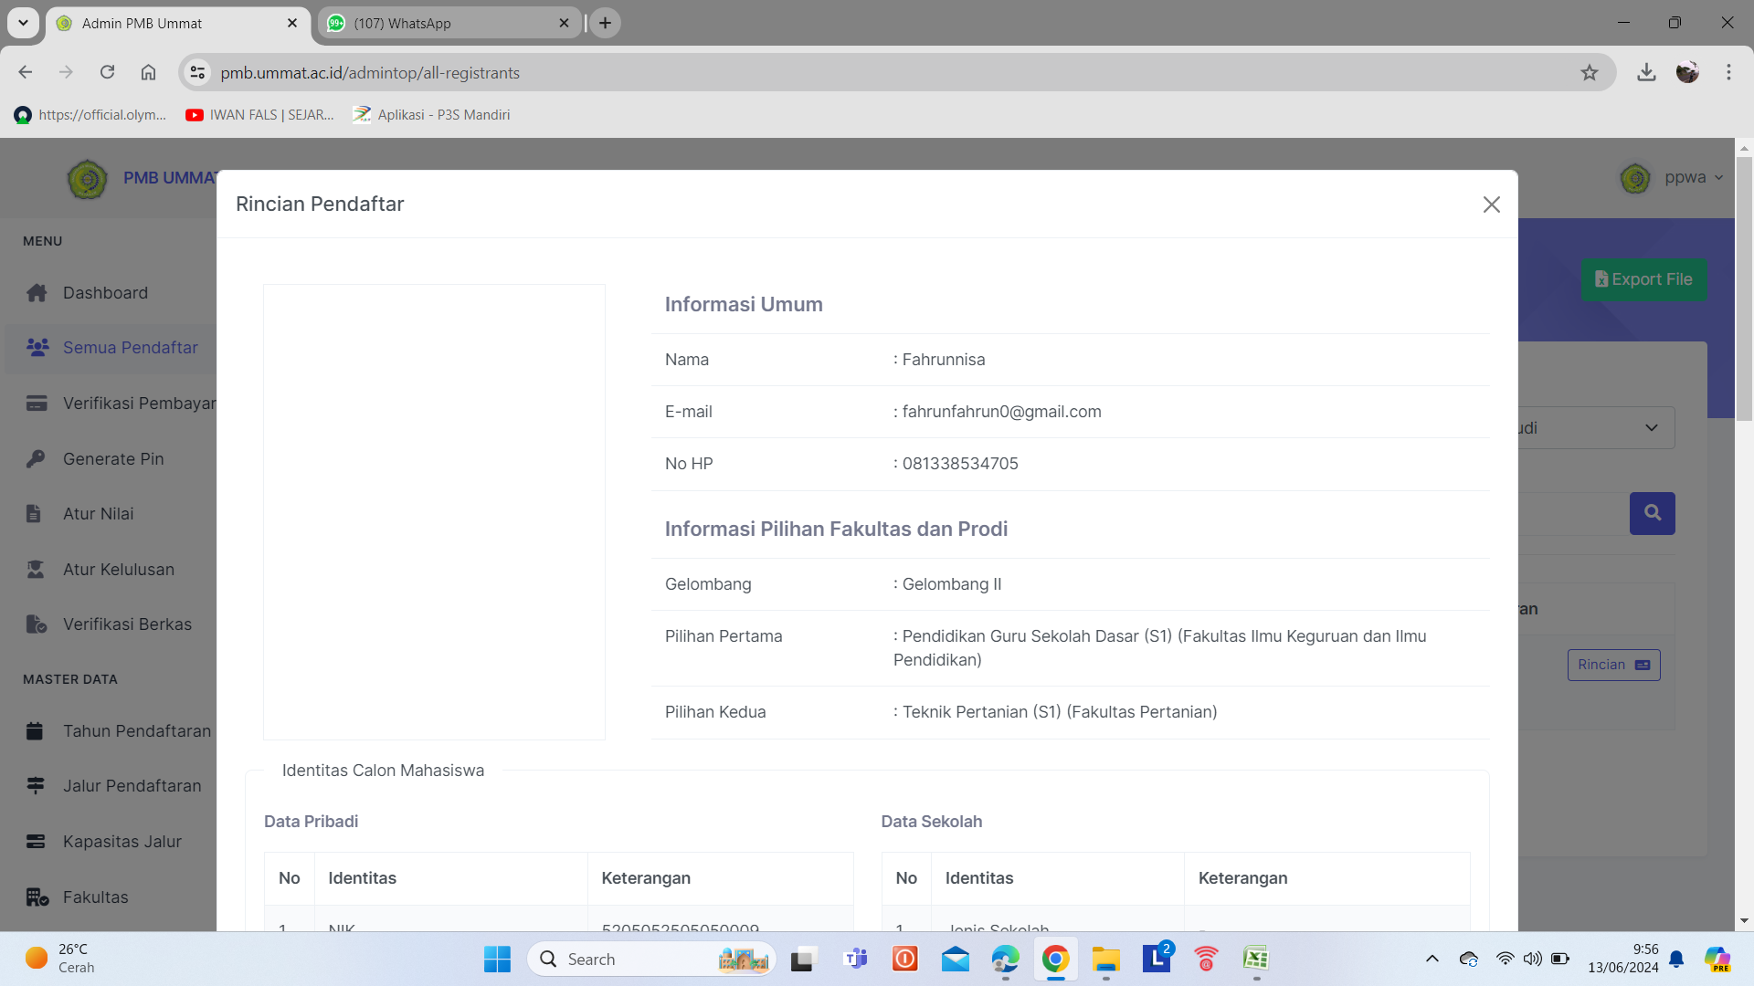Viewport: 1754px width, 986px height.
Task: Bookmark this page with the star icon
Action: pos(1590,73)
